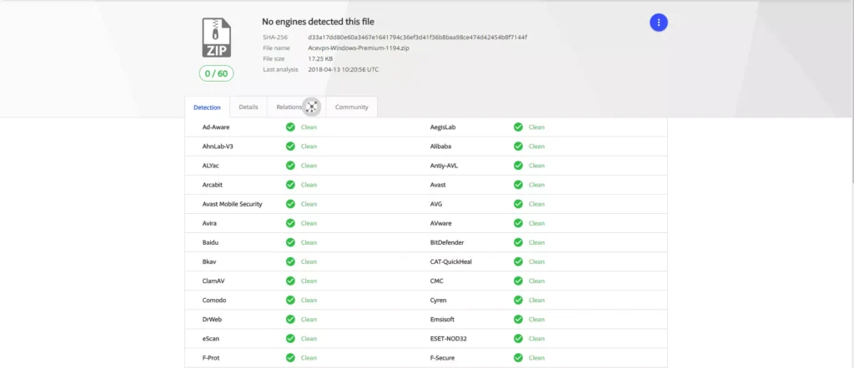854x368 pixels.
Task: Select the SHA-256 hash value
Action: coord(417,37)
